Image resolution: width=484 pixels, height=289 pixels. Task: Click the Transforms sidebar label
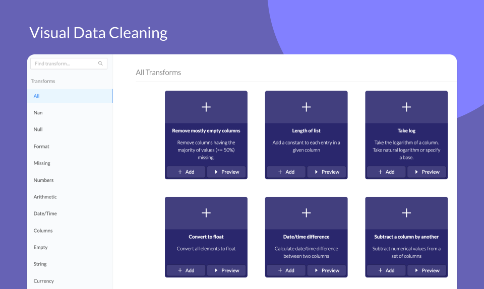coord(43,81)
